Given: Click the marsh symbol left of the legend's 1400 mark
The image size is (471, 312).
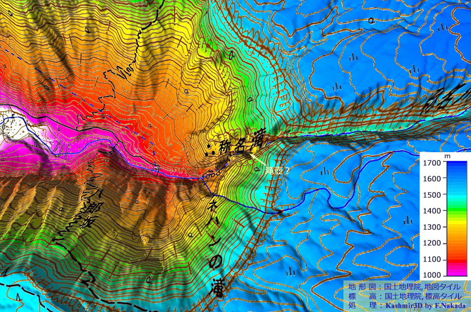Looking at the screenshot, I should pos(408,220).
